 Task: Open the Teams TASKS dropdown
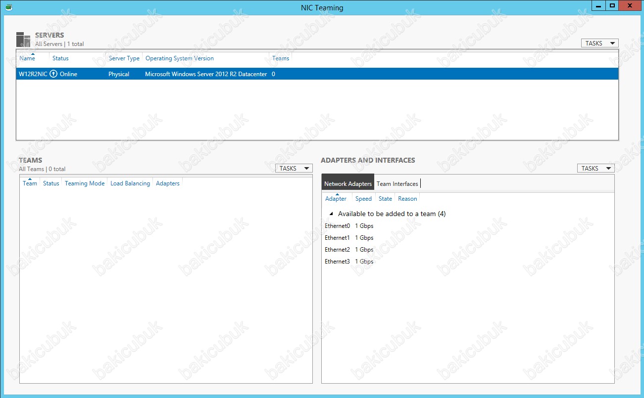[x=294, y=169]
